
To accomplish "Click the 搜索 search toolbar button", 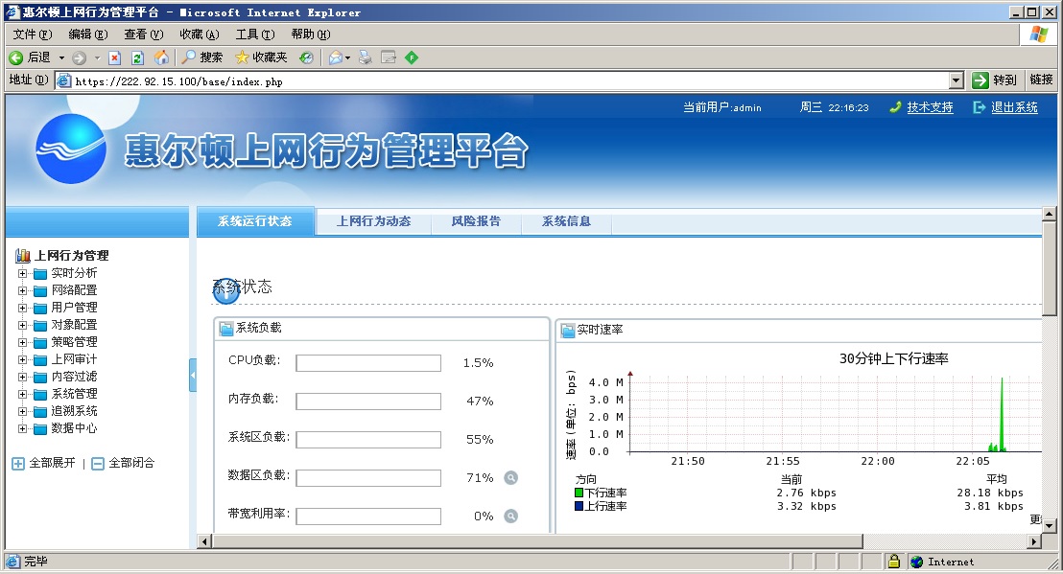I will coord(202,57).
